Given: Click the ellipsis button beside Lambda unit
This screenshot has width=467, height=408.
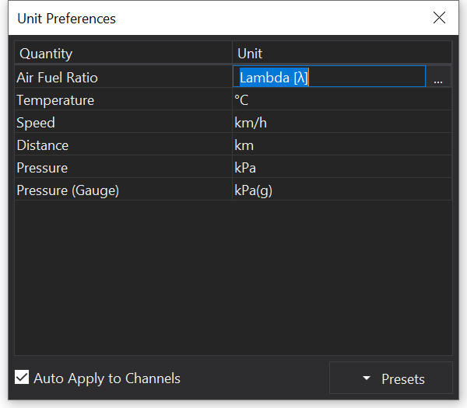Looking at the screenshot, I should click(x=438, y=78).
